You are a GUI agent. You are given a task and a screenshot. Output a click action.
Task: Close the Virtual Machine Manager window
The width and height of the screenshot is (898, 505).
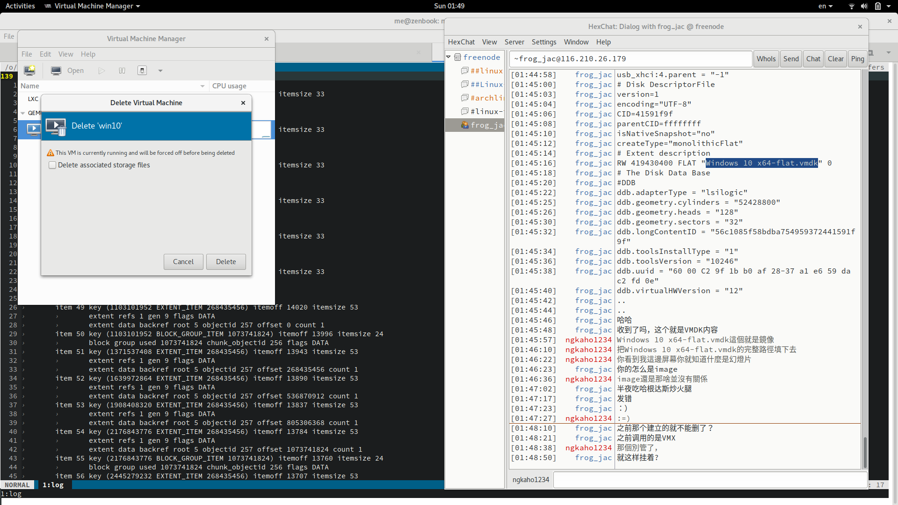tap(267, 39)
